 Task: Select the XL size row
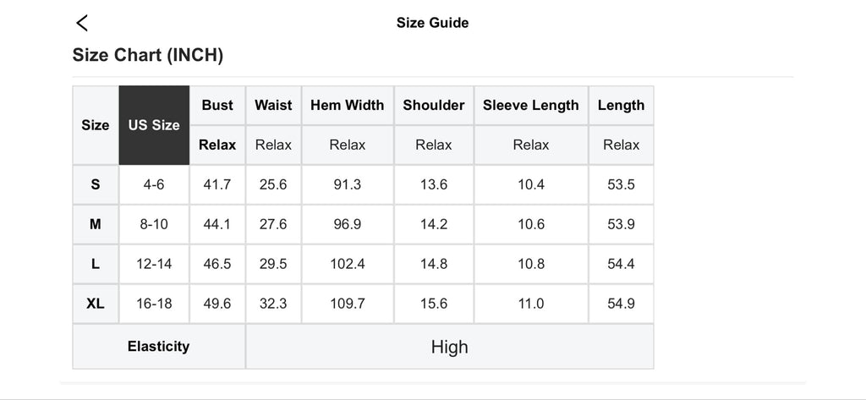point(96,304)
